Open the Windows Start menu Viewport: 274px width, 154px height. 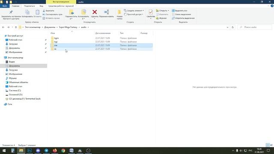click(4, 151)
